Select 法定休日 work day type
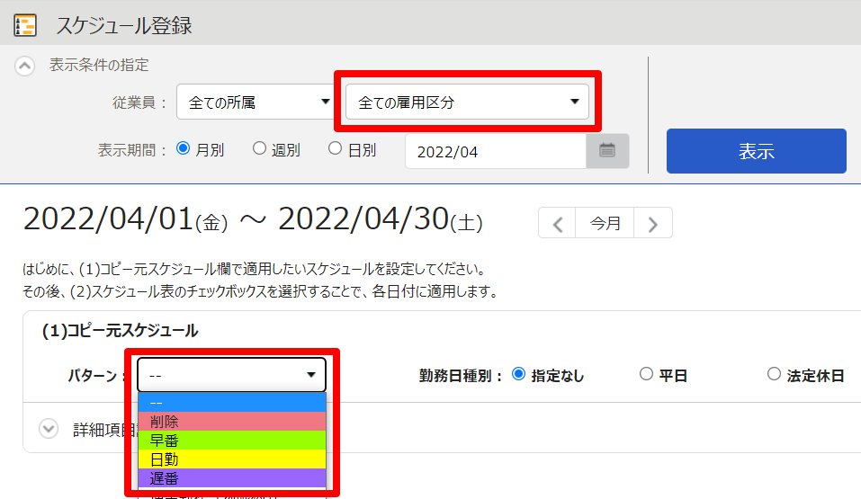Screen dimensions: 861x499 pos(774,374)
